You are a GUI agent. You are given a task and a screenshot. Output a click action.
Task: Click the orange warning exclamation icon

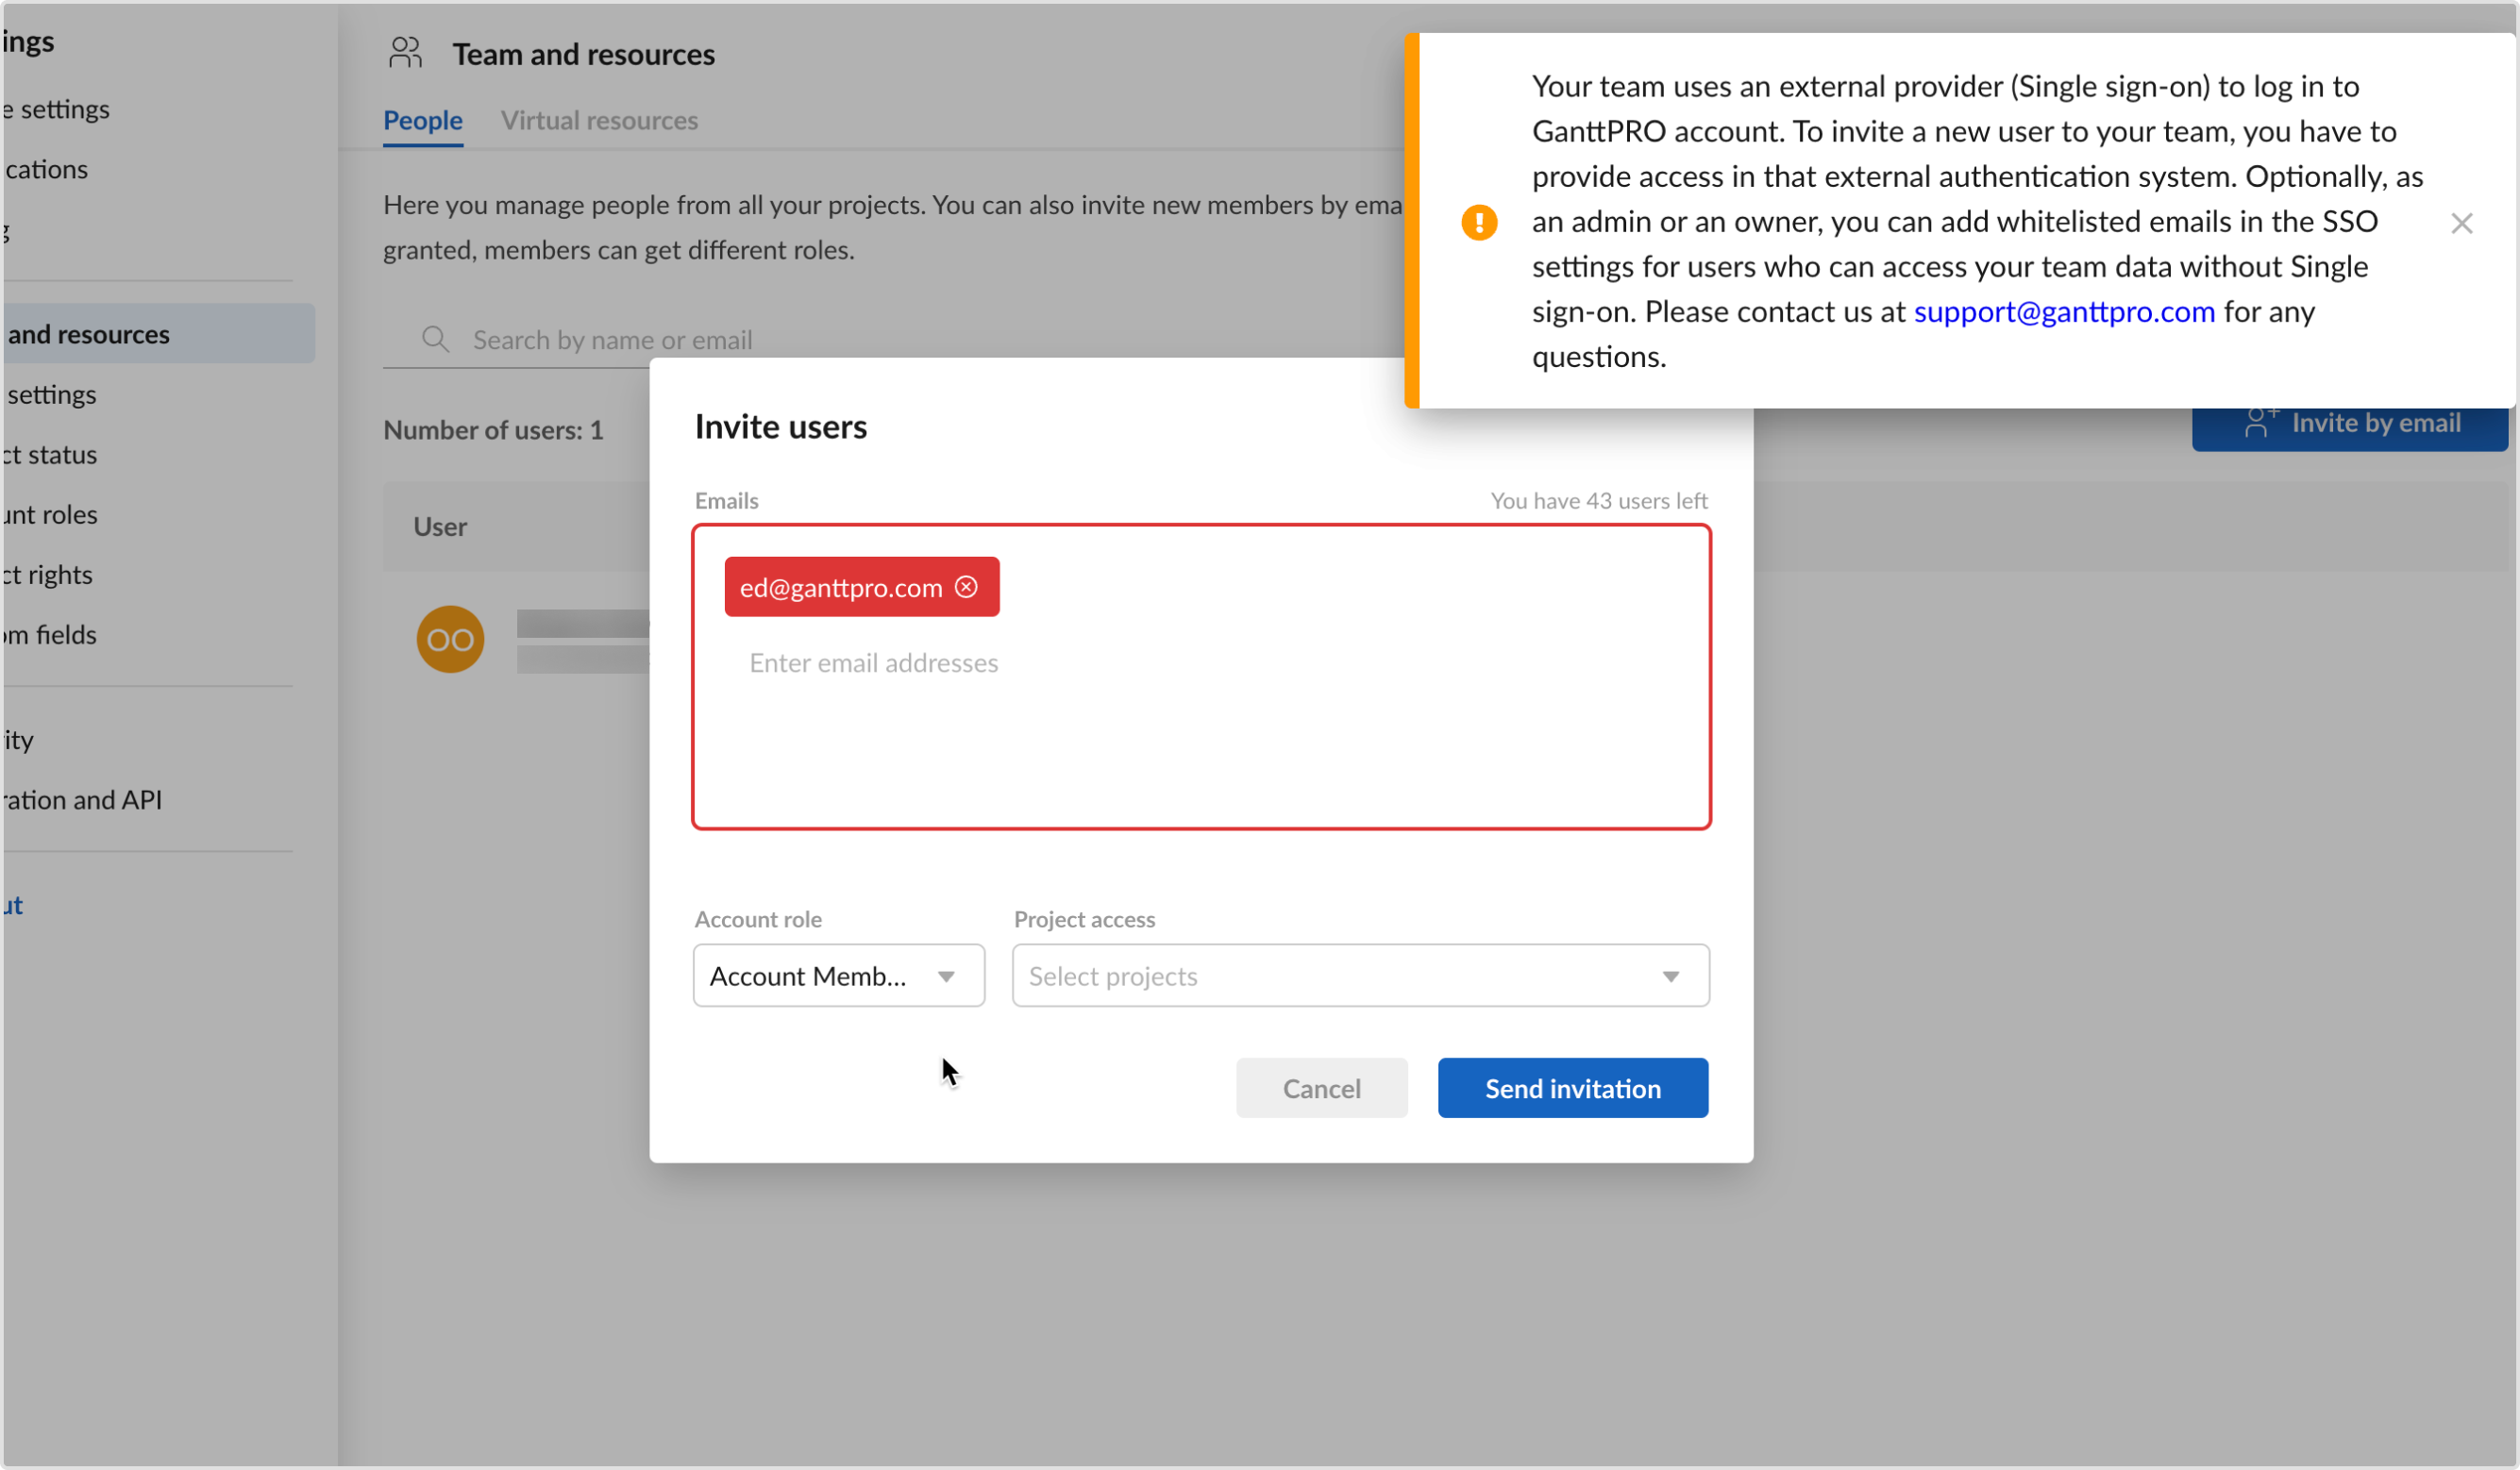point(1479,222)
